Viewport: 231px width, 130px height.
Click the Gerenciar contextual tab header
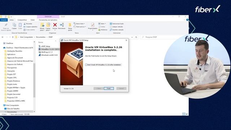click(48, 17)
